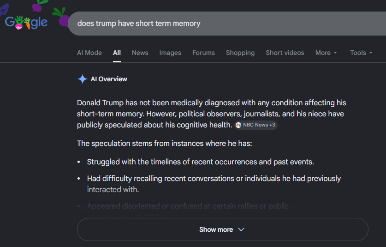The height and width of the screenshot is (247, 386).
Task: Switch to the AI Mode tab
Action: click(89, 53)
